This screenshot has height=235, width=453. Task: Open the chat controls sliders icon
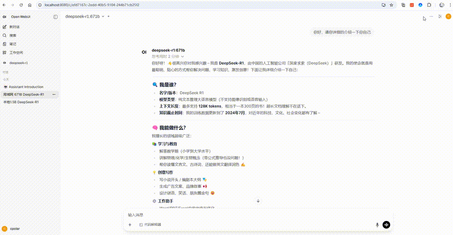coord(440,16)
